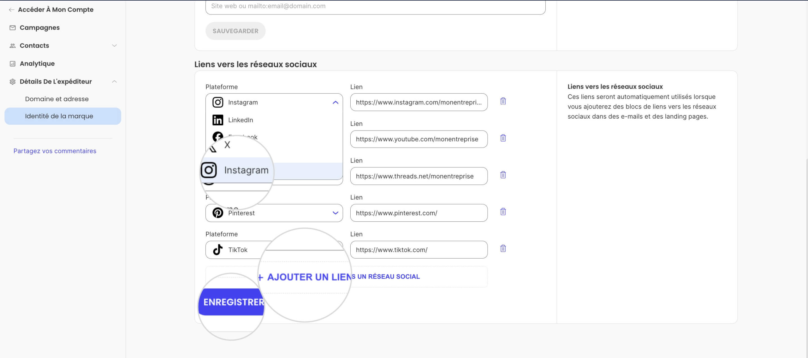808x358 pixels.
Task: Edit the Instagram link field
Action: [419, 102]
